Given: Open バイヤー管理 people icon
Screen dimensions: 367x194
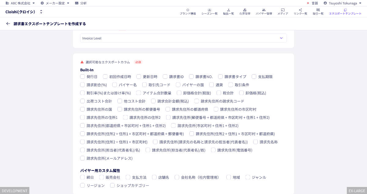Looking at the screenshot, I should coord(264,10).
